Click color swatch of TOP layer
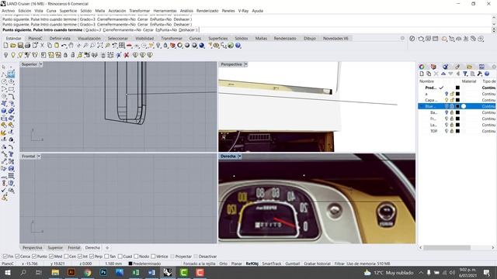The width and height of the screenshot is (497, 279). [x=457, y=131]
